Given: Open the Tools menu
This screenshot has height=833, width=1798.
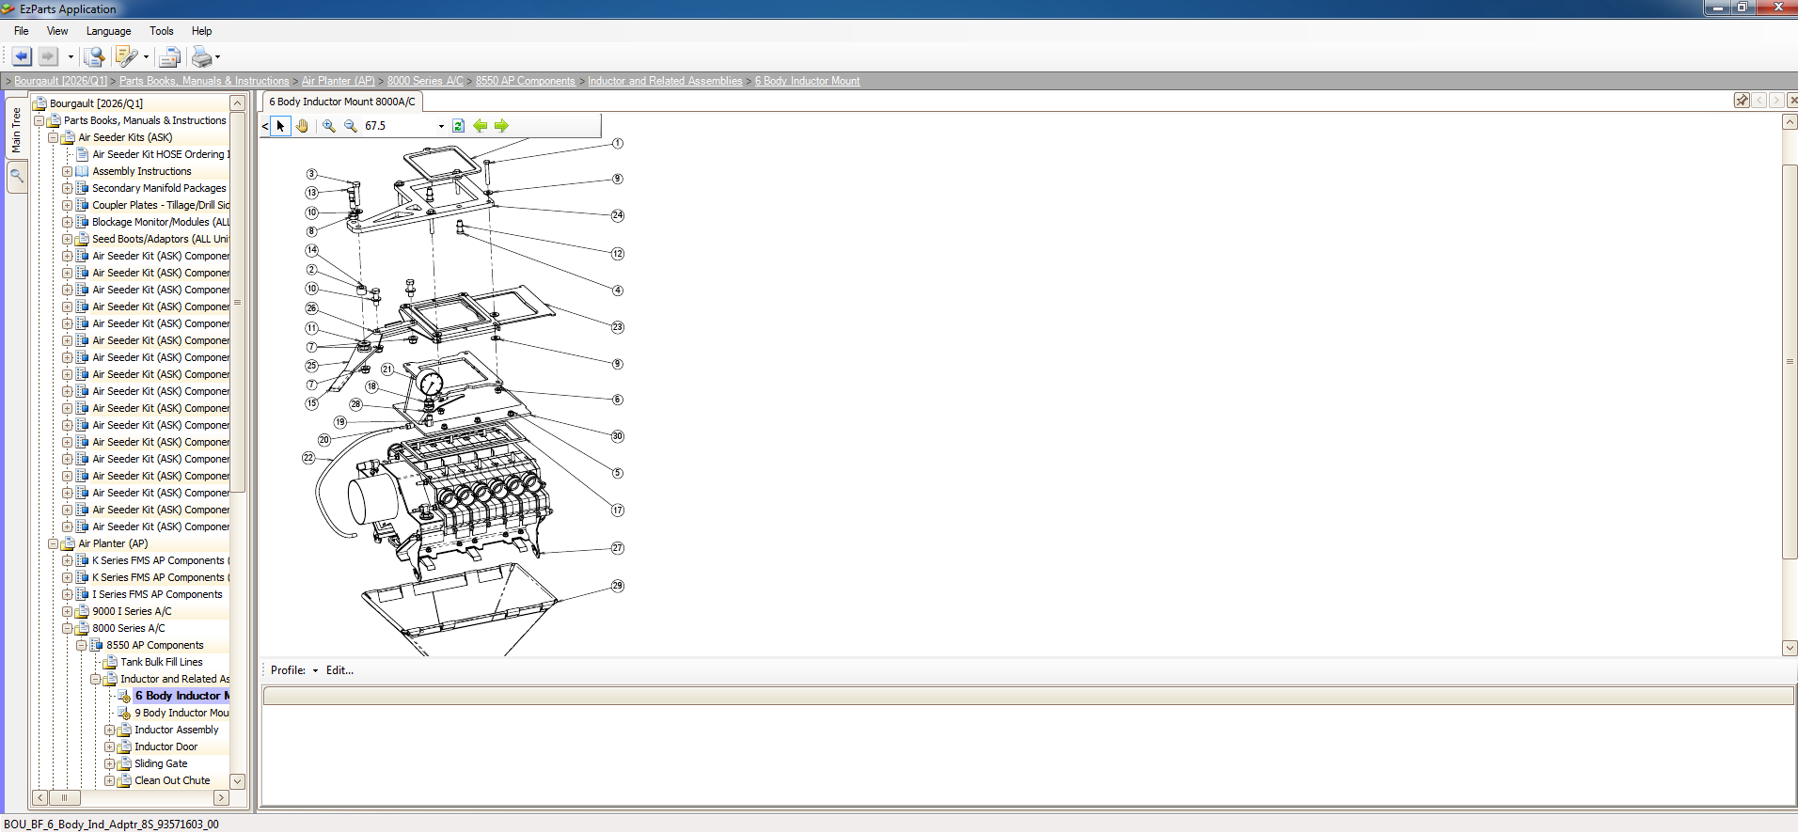Looking at the screenshot, I should pos(161,31).
